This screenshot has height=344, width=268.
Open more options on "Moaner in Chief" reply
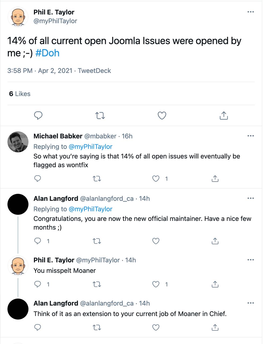point(251,303)
